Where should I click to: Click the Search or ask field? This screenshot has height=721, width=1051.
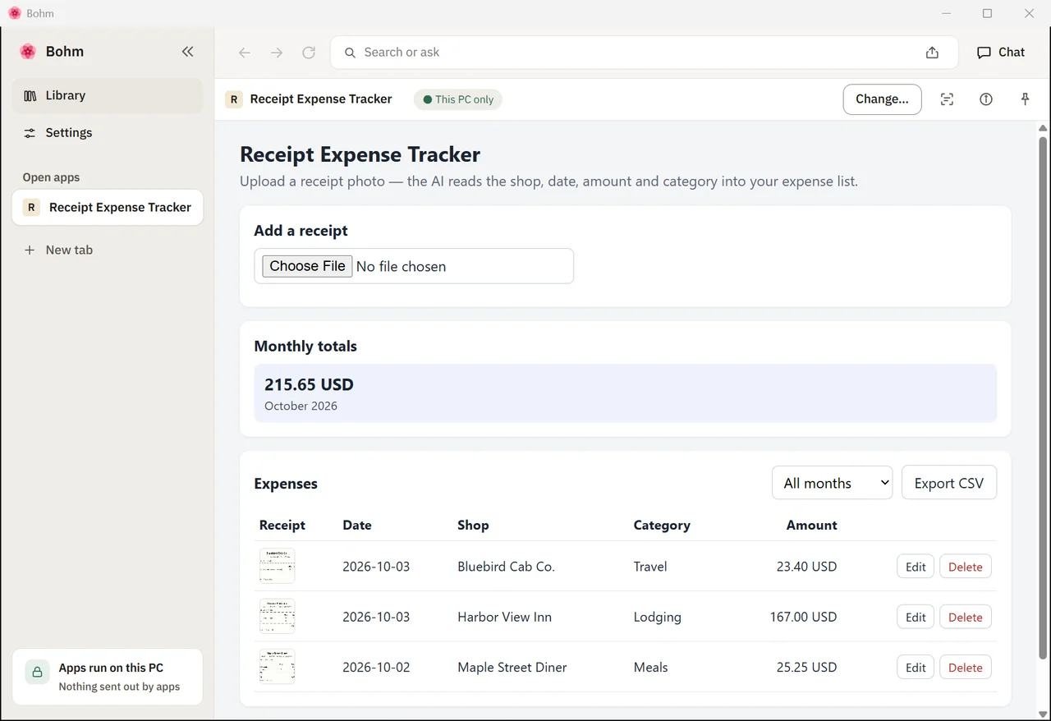[645, 53]
